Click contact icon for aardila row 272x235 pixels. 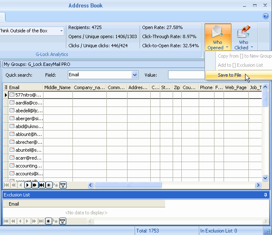[12, 102]
